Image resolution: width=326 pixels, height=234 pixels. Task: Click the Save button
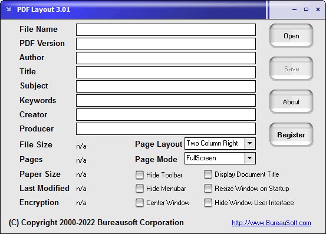[x=291, y=68]
